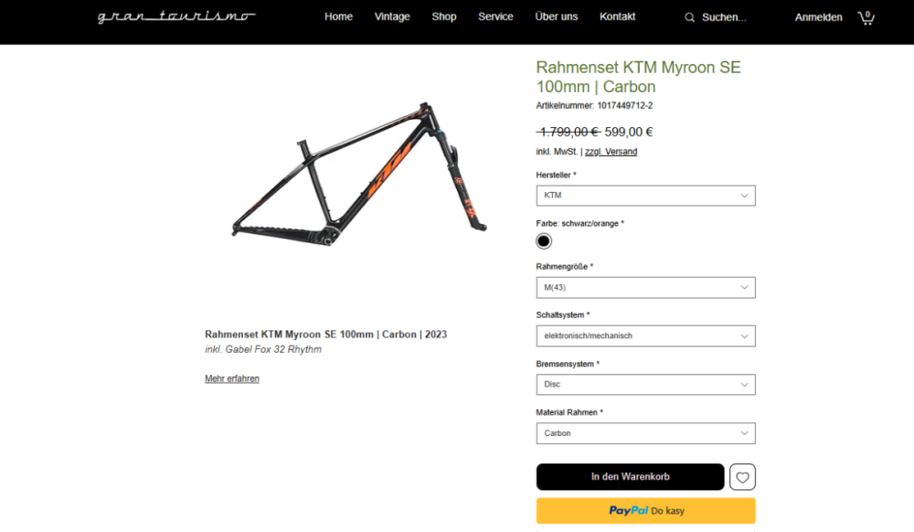
Task: Open the Schaltsystem dropdown
Action: tap(645, 335)
